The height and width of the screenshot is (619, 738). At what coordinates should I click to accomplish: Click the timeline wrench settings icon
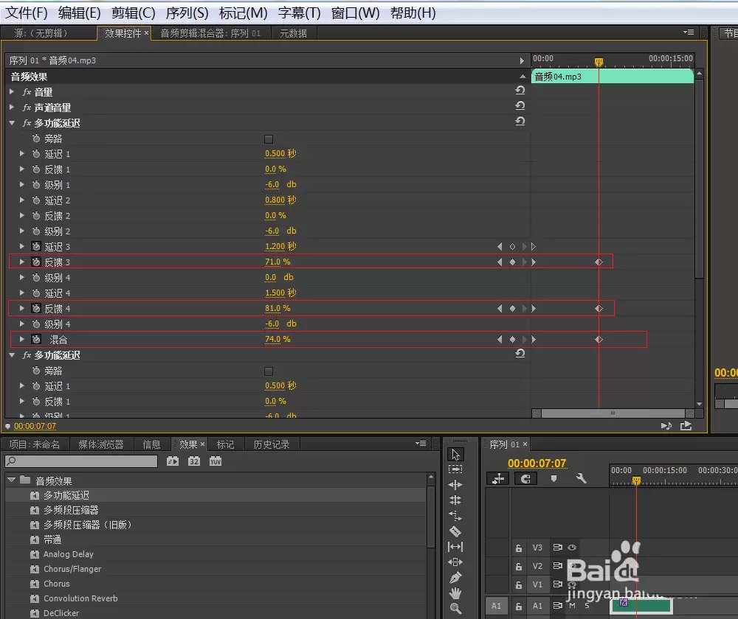tap(582, 478)
